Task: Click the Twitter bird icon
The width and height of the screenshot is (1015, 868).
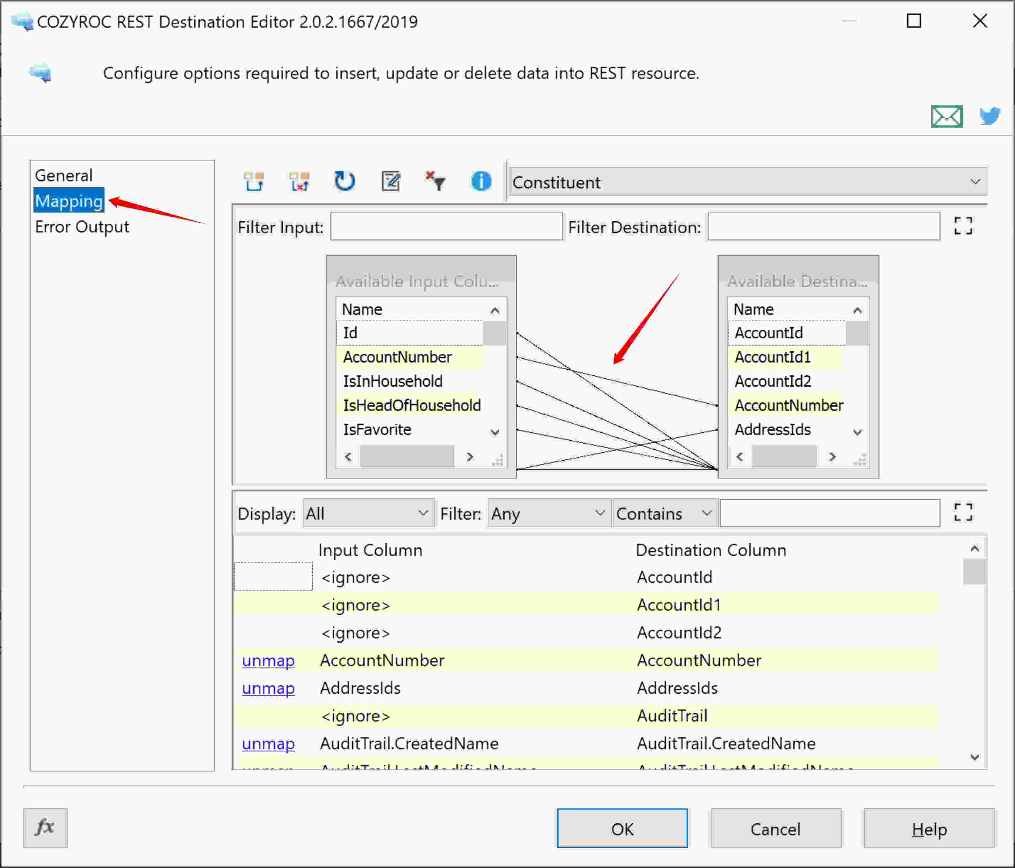Action: pos(989,116)
